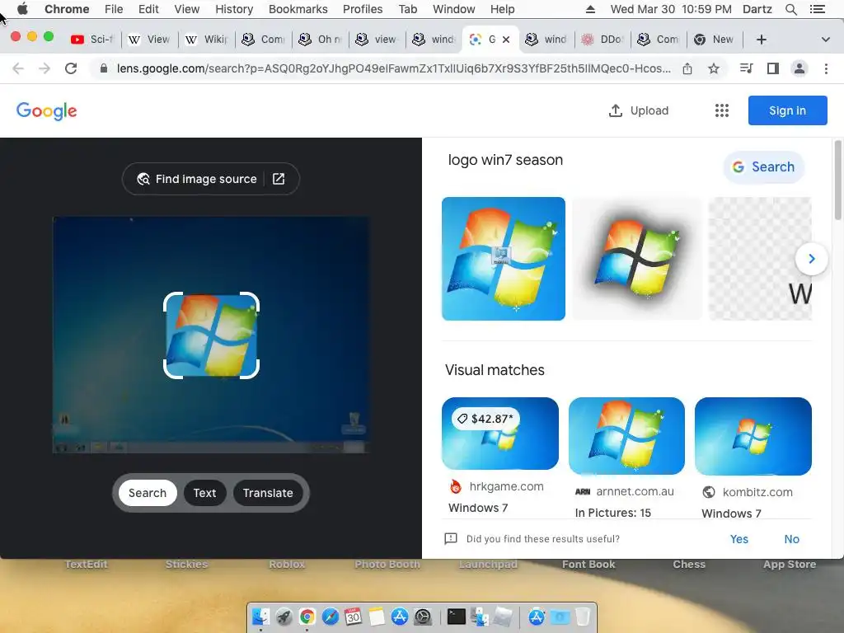The image size is (844, 633).
Task: Switch to the New tab
Action: click(716, 40)
